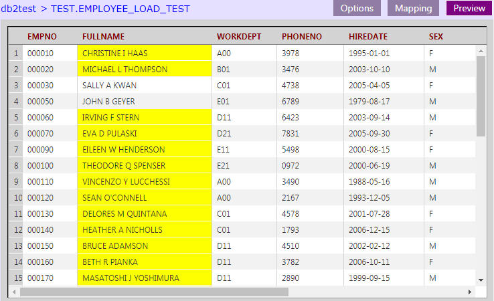
Task: Click phone number 2167
Action: coord(290,198)
